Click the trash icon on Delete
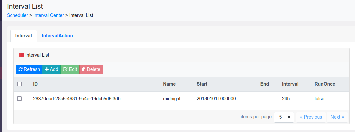 coord(84,69)
